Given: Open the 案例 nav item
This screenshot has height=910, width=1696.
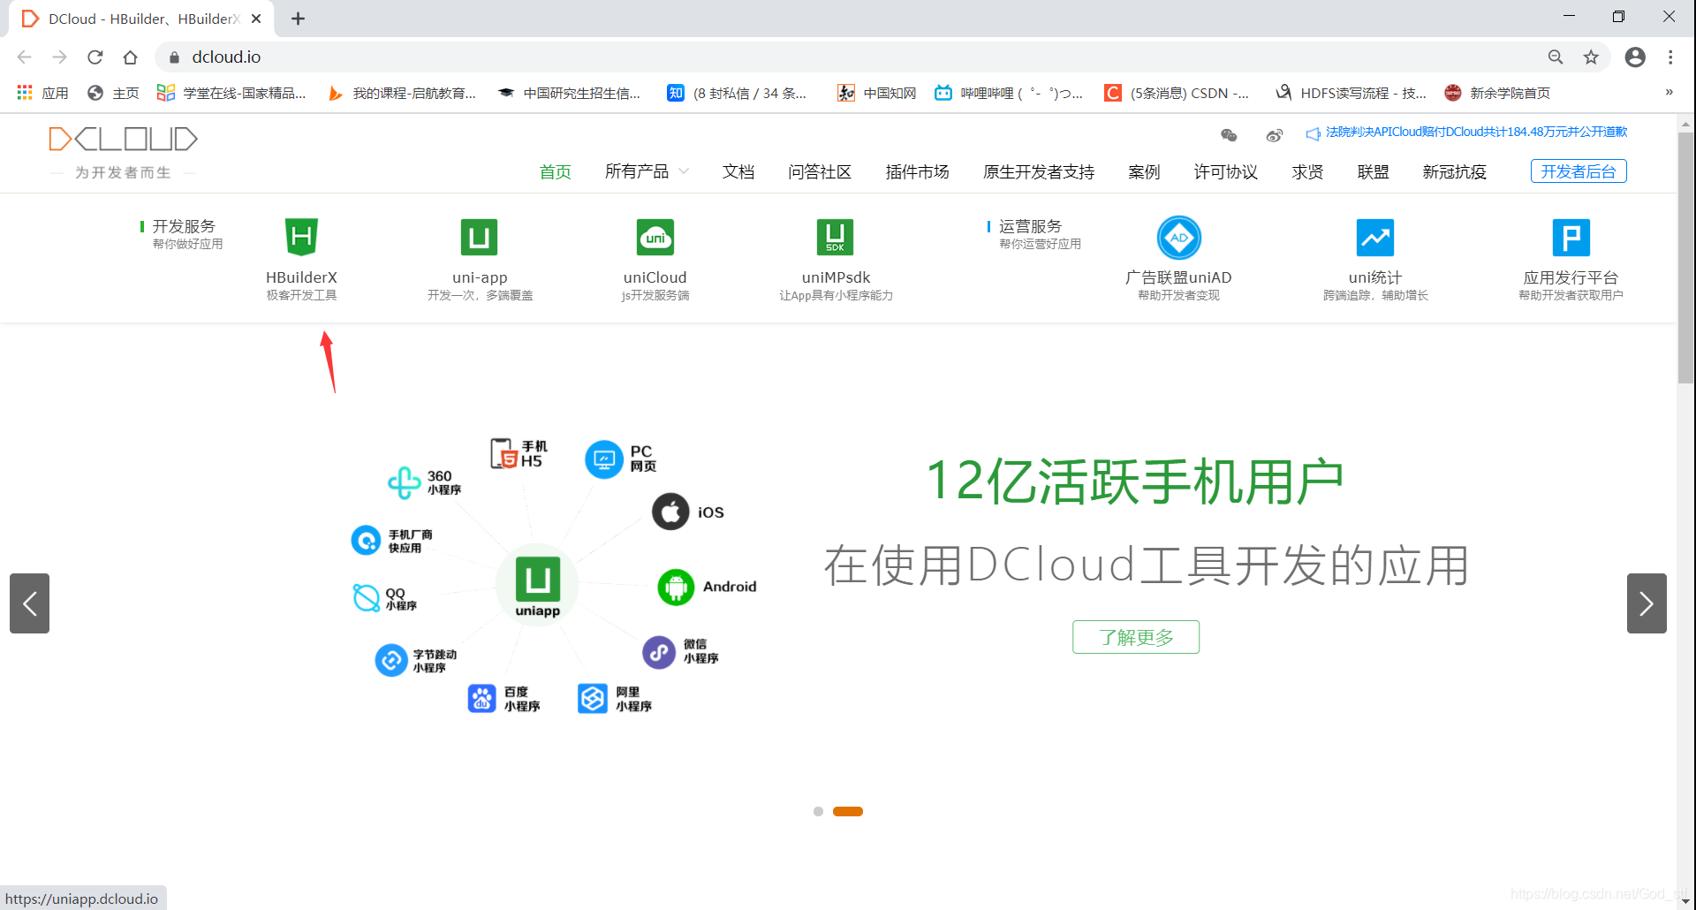Looking at the screenshot, I should coord(1144,171).
